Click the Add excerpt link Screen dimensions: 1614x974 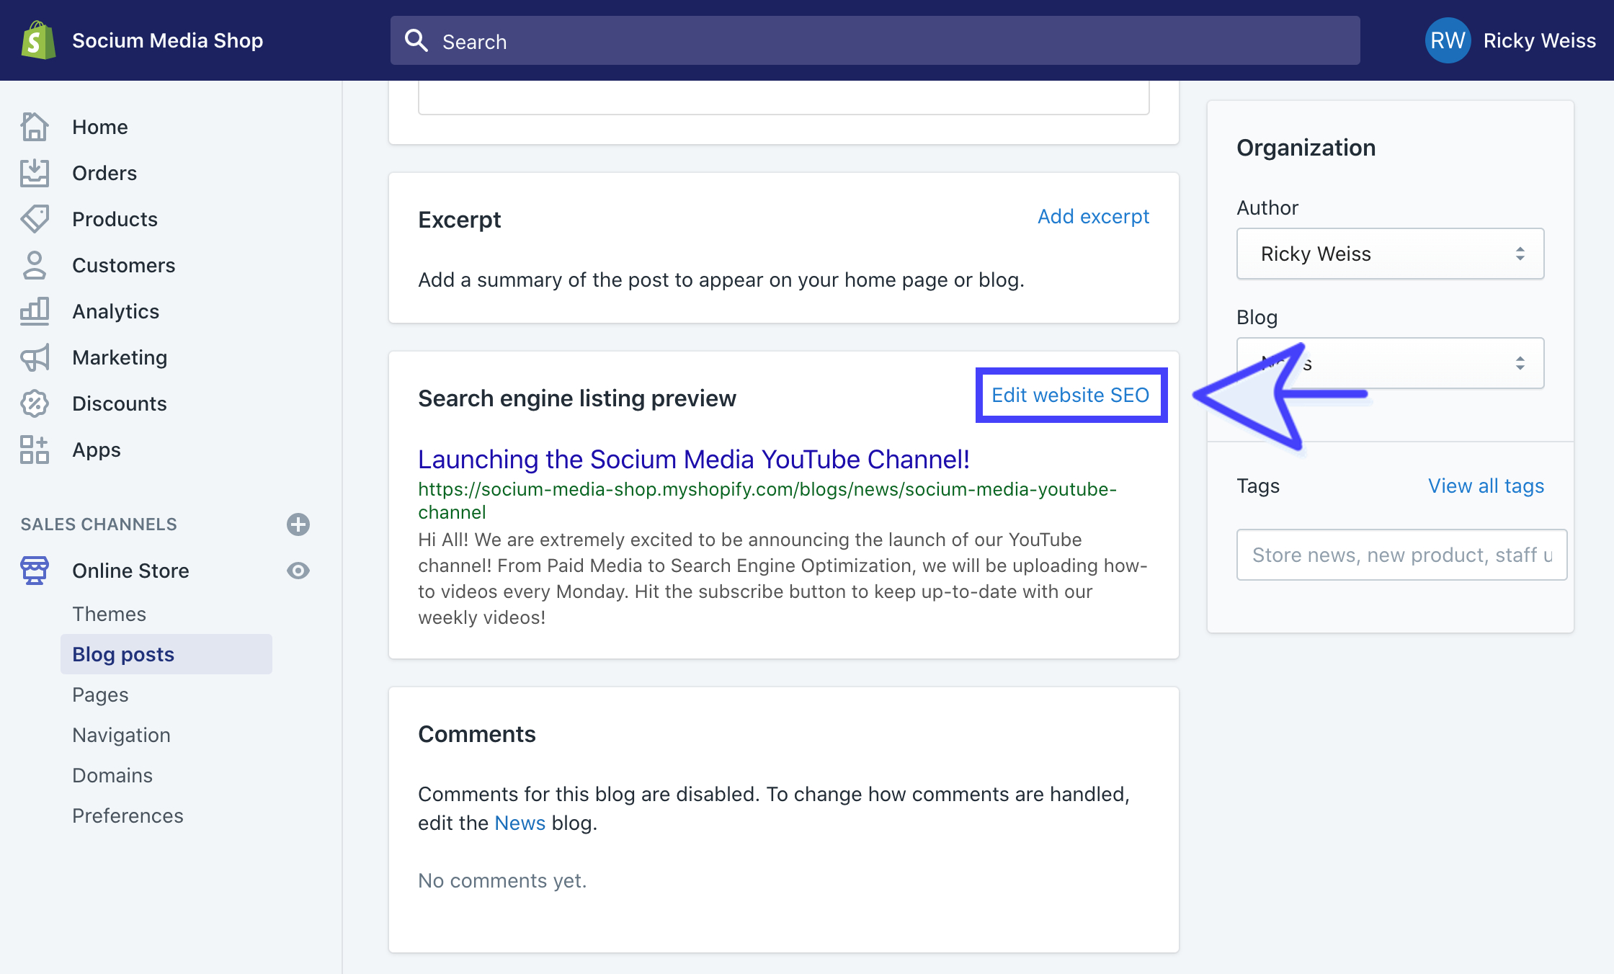1093,216
